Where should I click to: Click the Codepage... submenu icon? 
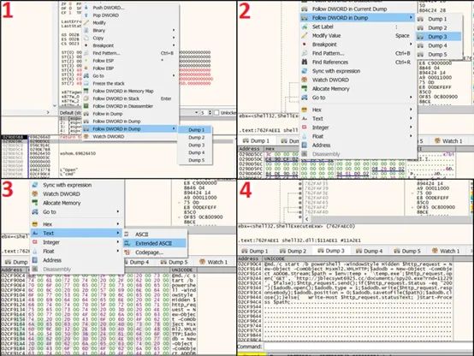tap(127, 252)
